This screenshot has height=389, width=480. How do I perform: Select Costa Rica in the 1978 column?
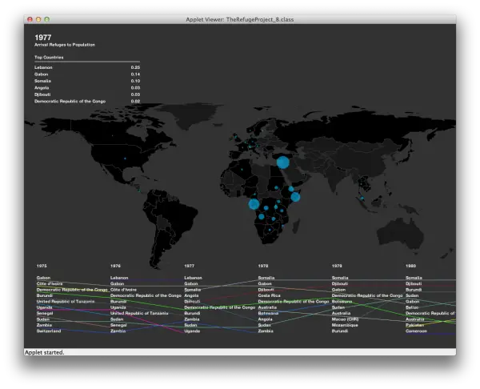coord(269,295)
